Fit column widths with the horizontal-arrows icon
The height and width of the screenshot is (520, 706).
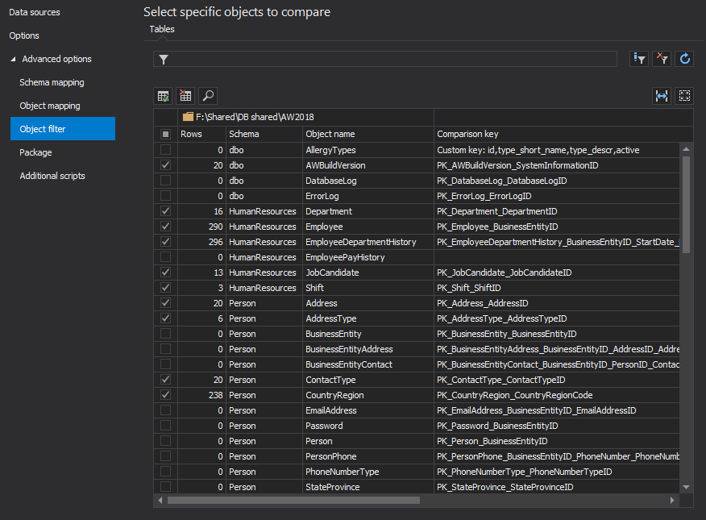[x=662, y=95]
